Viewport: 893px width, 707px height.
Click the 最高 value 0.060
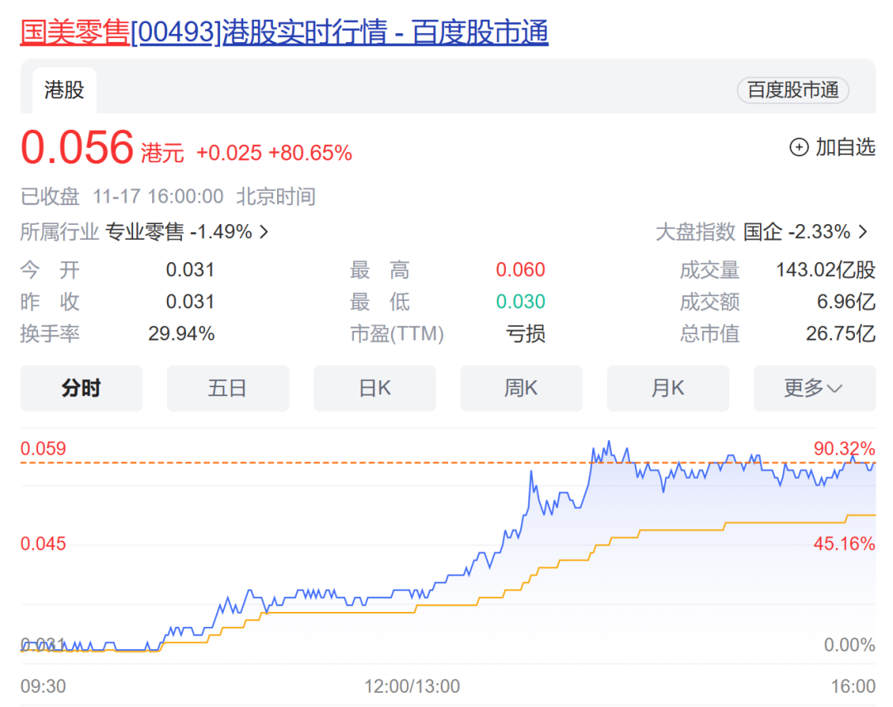521,270
